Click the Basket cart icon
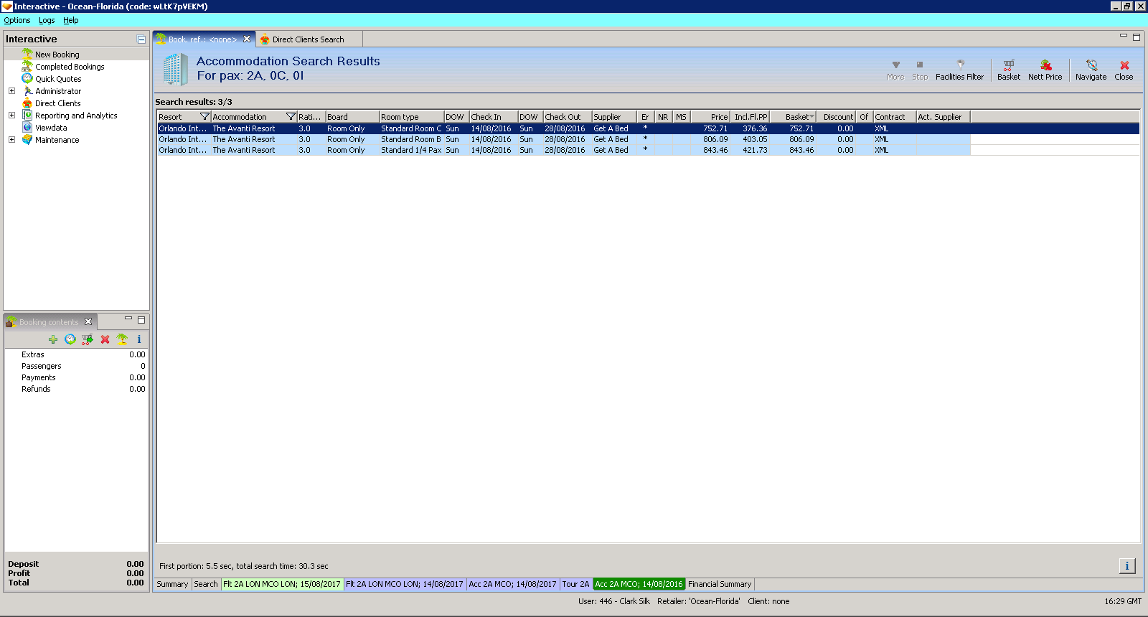1148x617 pixels. tap(1009, 65)
